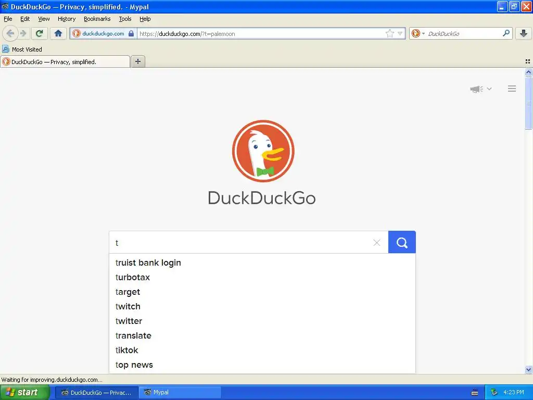Show all tabs list icon
533x400 pixels.
[528, 61]
